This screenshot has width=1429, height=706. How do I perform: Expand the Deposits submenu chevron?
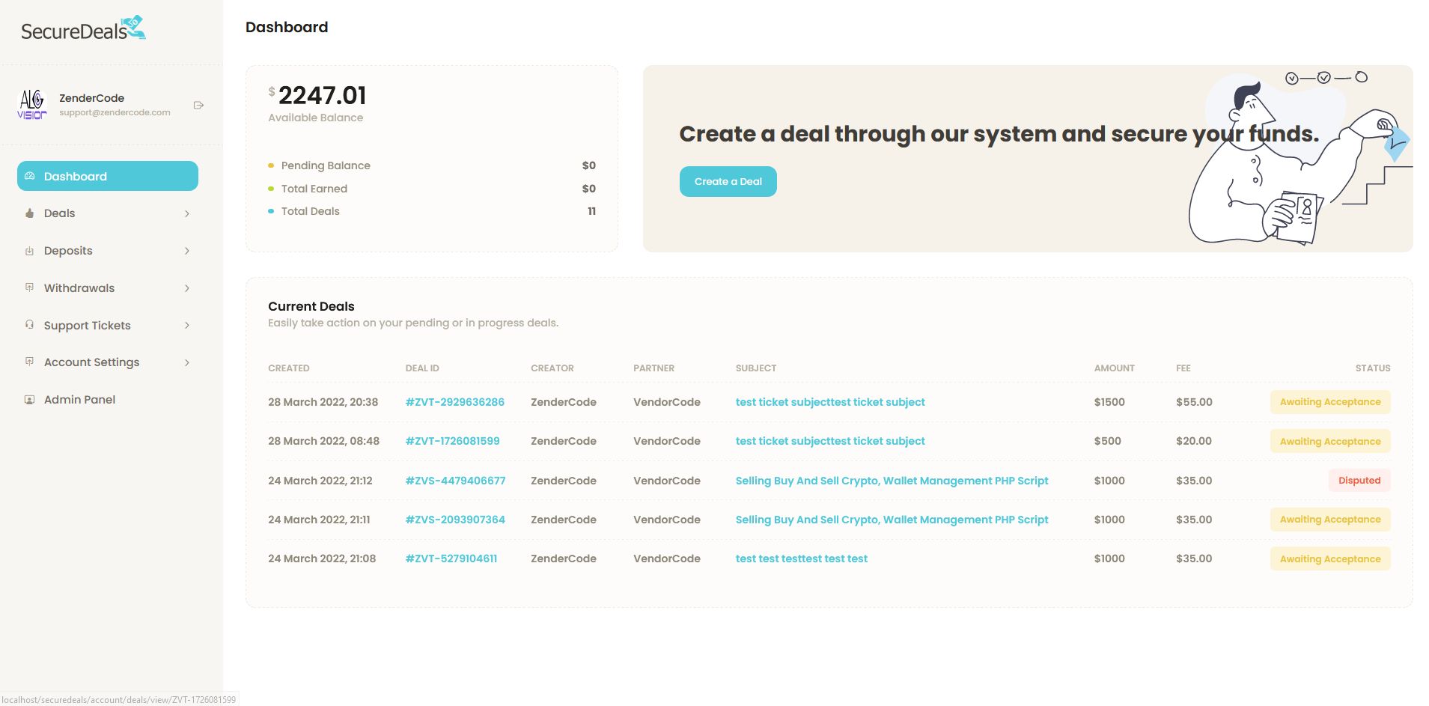187,251
